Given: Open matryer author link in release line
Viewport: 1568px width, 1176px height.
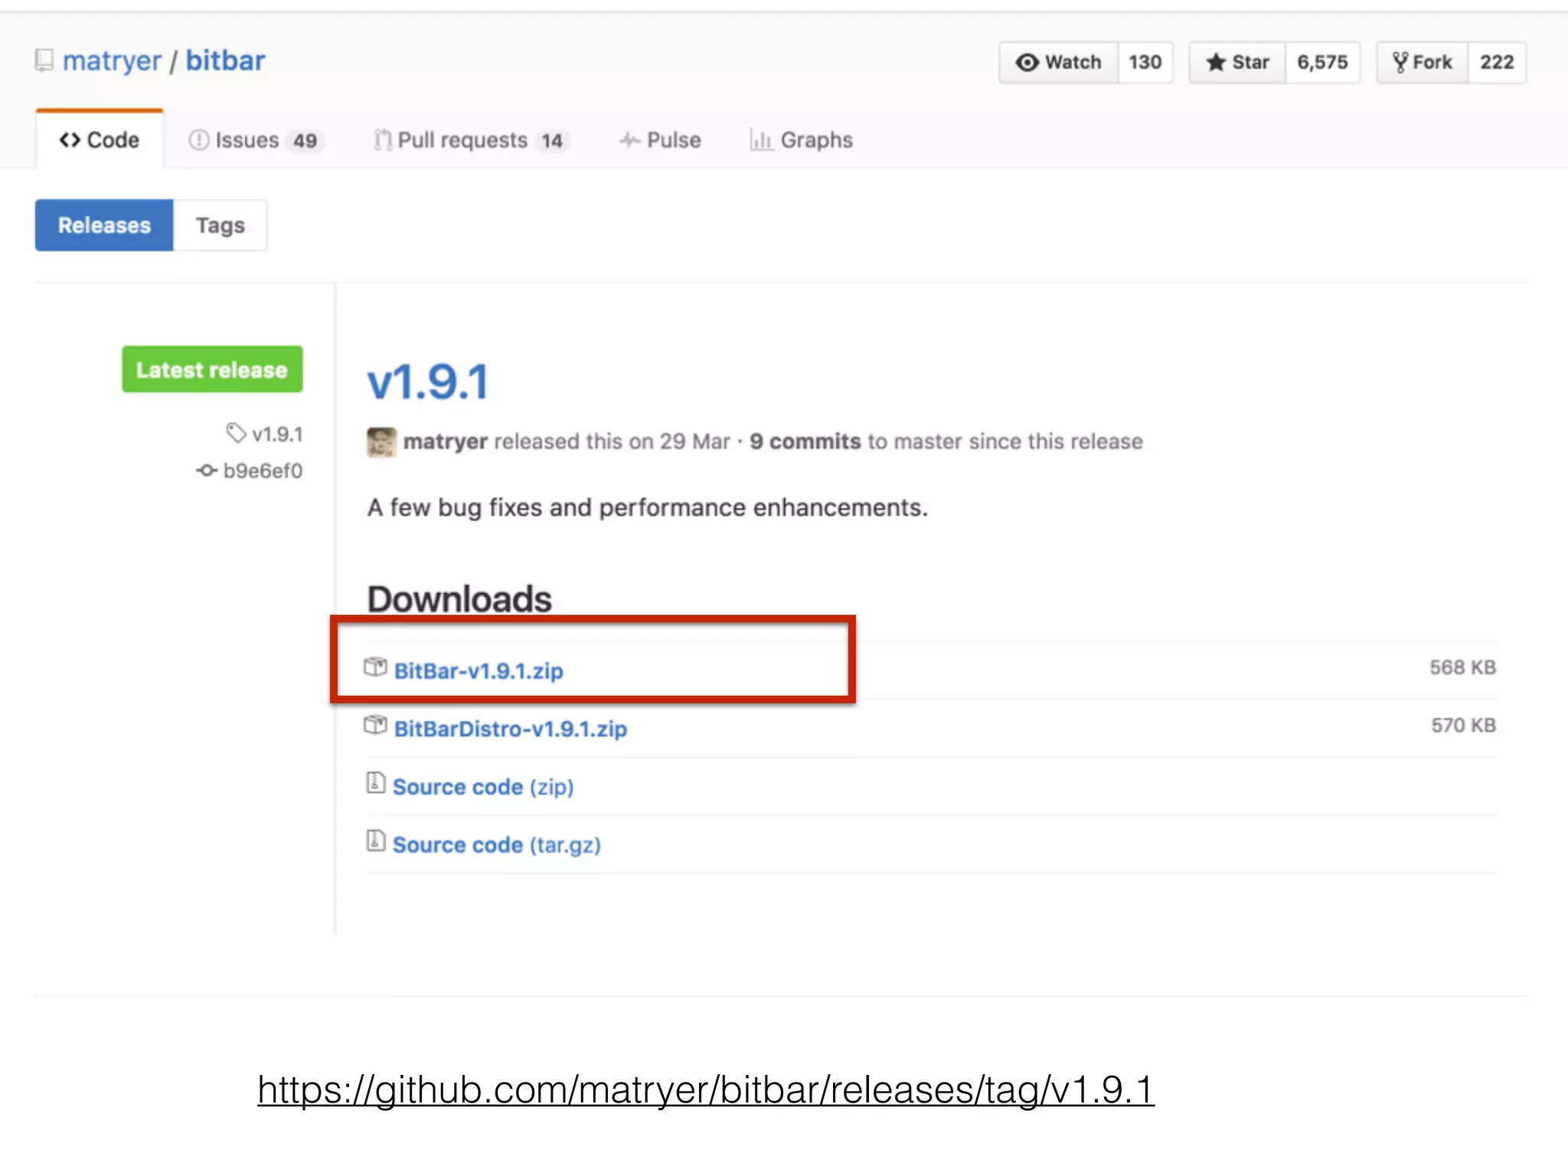Looking at the screenshot, I should [x=445, y=442].
